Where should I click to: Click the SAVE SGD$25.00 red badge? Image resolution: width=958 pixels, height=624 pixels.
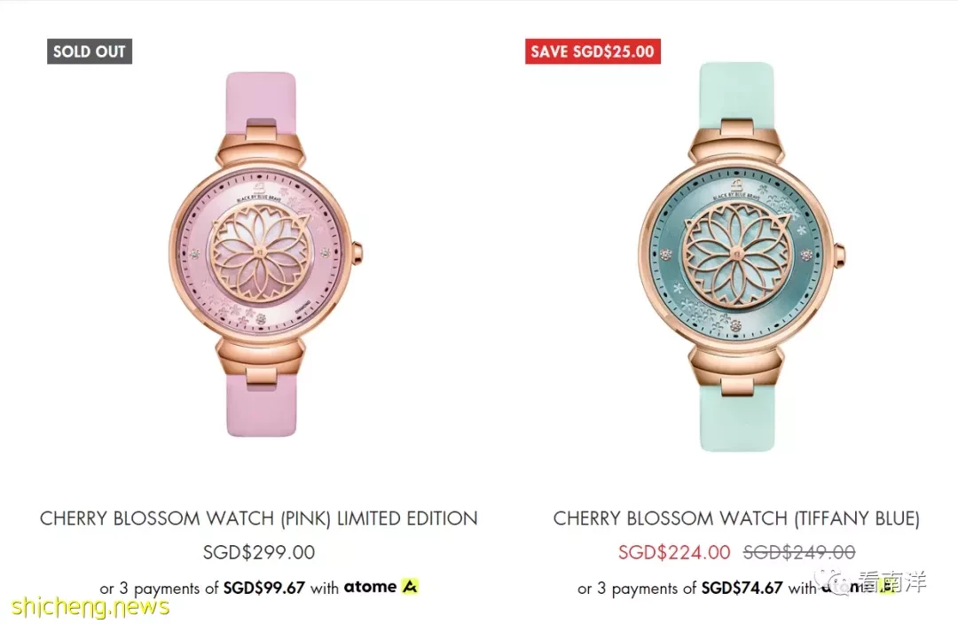point(593,51)
